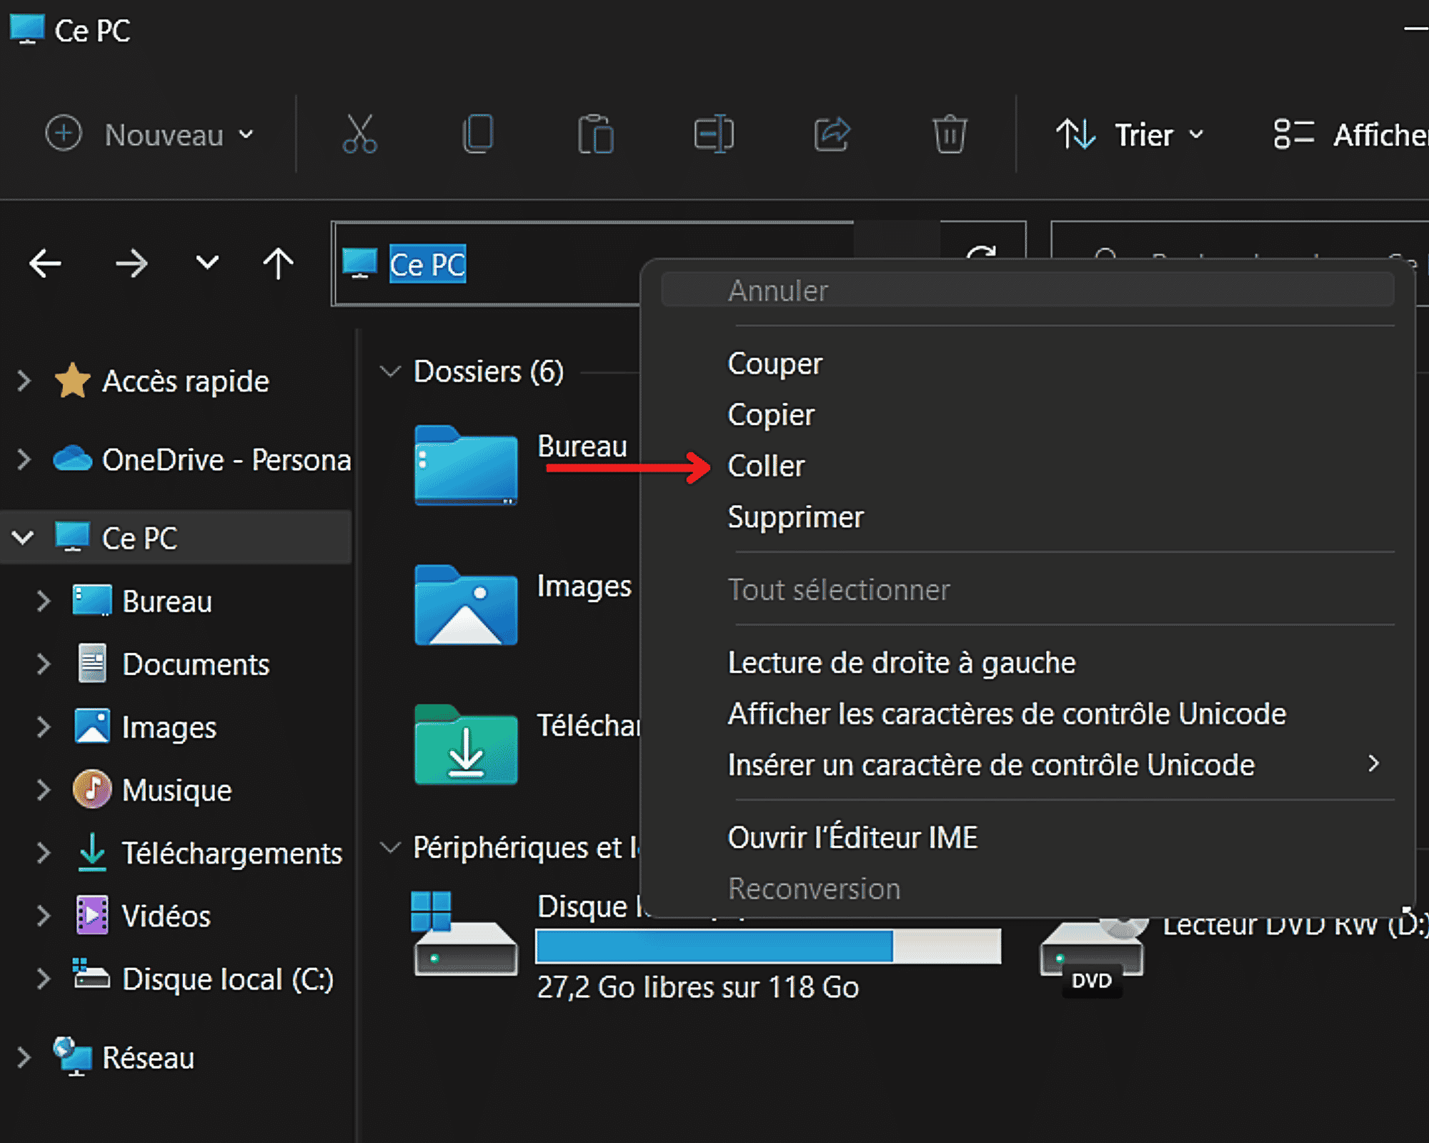This screenshot has height=1143, width=1429.
Task: Open the Trier sort dropdown
Action: [x=1131, y=134]
